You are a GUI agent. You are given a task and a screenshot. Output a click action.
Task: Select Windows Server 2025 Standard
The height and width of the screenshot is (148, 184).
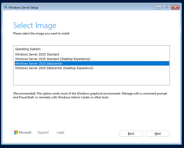click(37, 54)
